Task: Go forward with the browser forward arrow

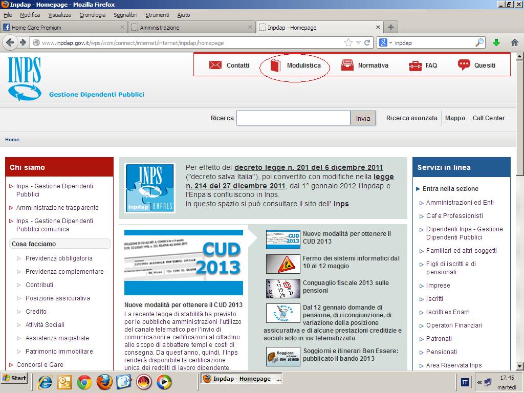Action: (23, 42)
